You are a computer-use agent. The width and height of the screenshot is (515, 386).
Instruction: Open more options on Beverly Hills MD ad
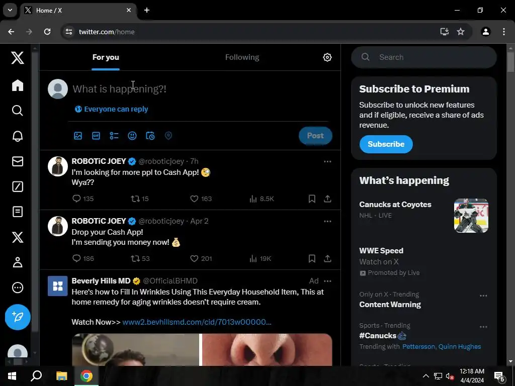pyautogui.click(x=327, y=281)
